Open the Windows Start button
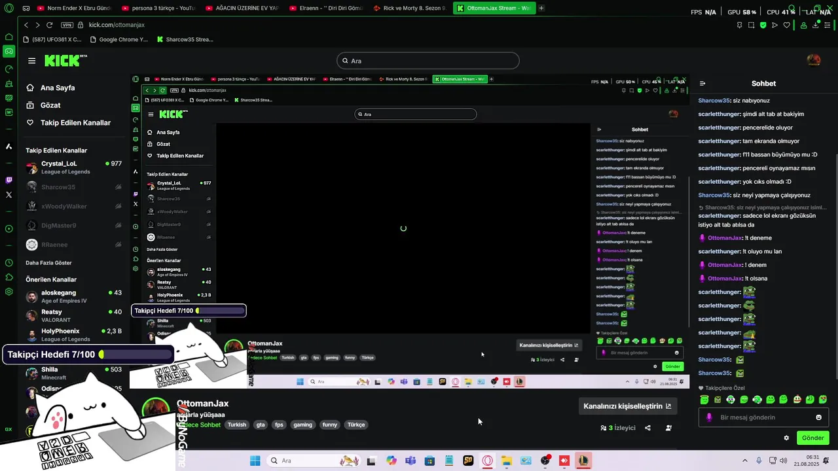 pos(255,461)
